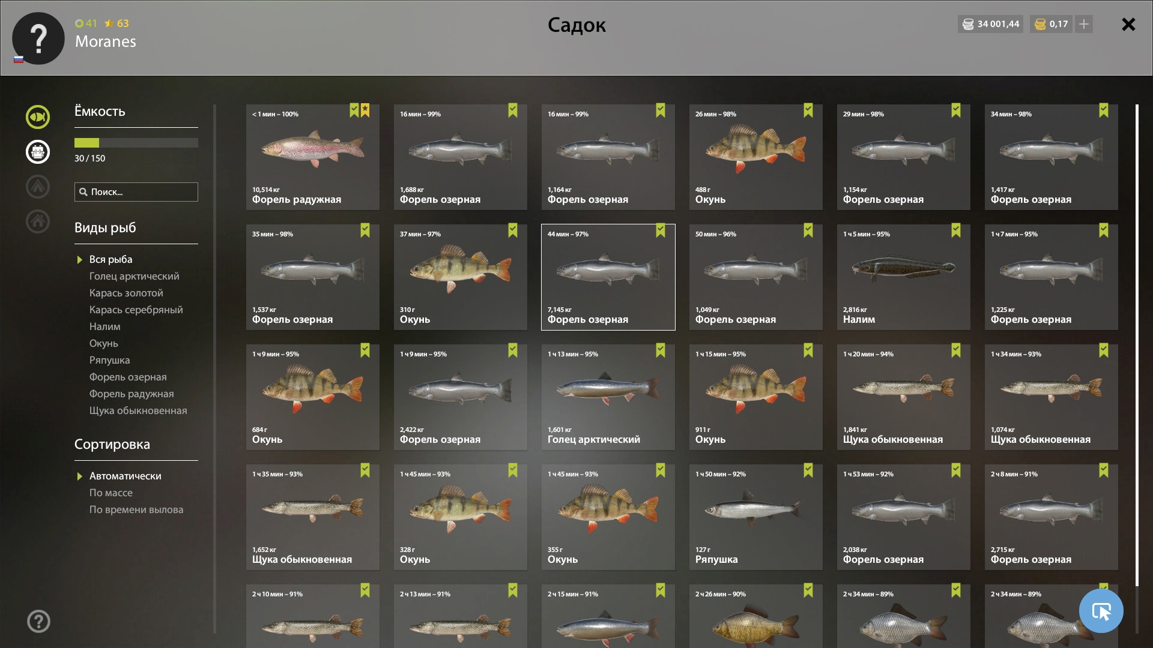Toggle bookmark flag on Налим 2,816 кг card

point(955,230)
